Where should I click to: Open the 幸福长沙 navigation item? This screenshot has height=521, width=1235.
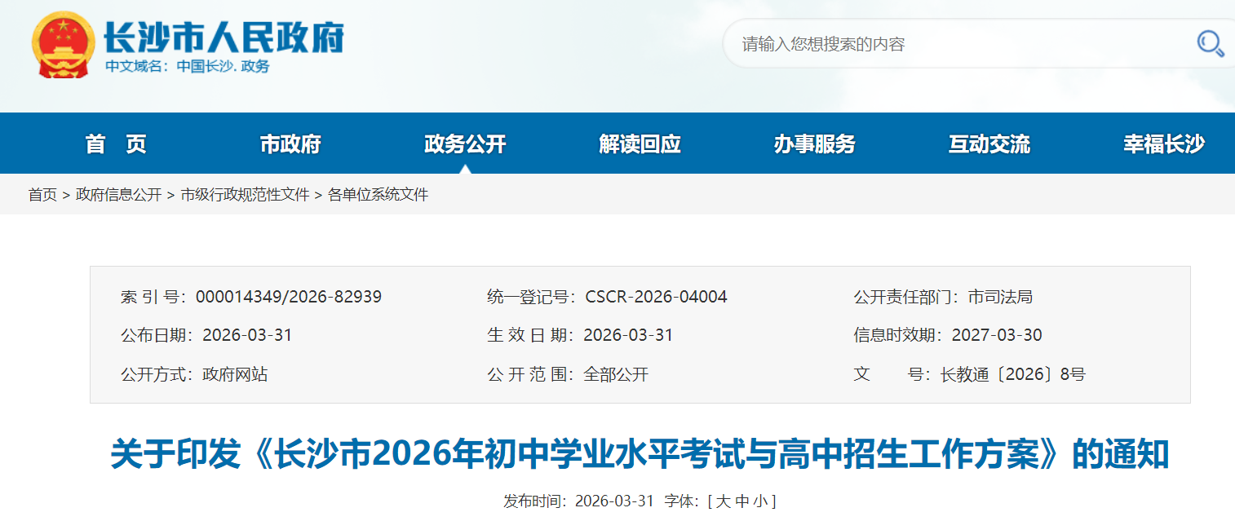tap(1163, 144)
